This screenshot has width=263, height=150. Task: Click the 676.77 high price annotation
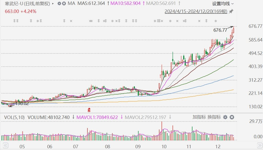coord(220,30)
